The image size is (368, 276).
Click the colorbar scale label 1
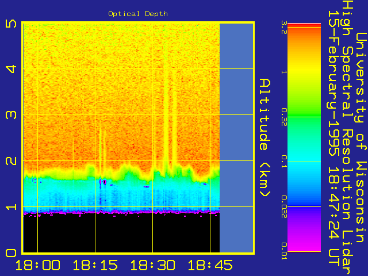pos(284,72)
